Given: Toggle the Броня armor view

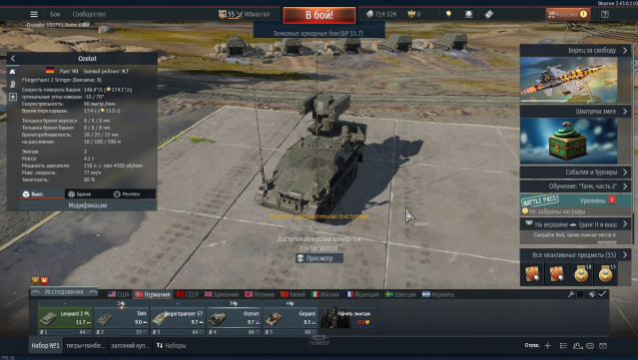Looking at the screenshot, I should click(80, 194).
